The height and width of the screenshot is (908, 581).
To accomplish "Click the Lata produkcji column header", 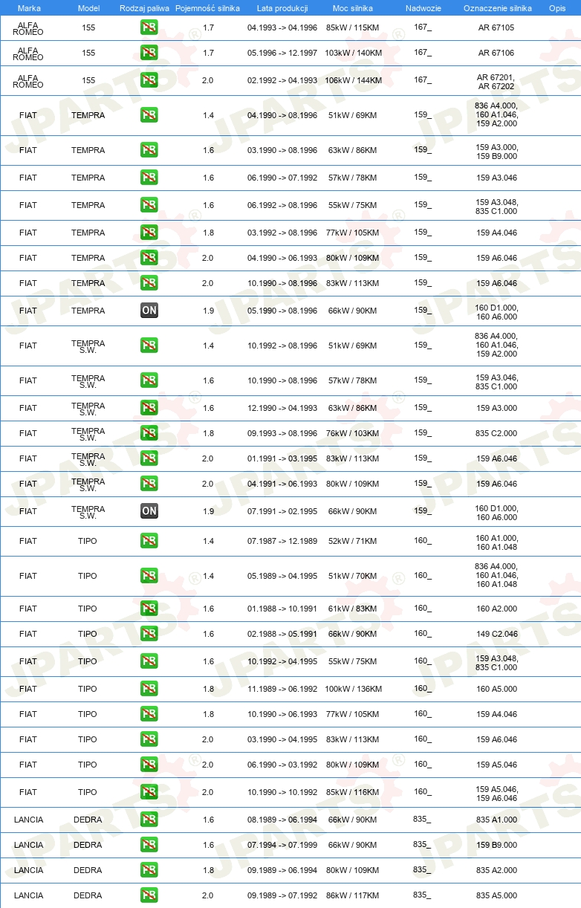I will [x=282, y=7].
